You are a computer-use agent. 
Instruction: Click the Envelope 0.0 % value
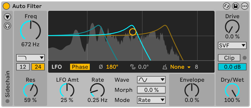tap(192, 100)
